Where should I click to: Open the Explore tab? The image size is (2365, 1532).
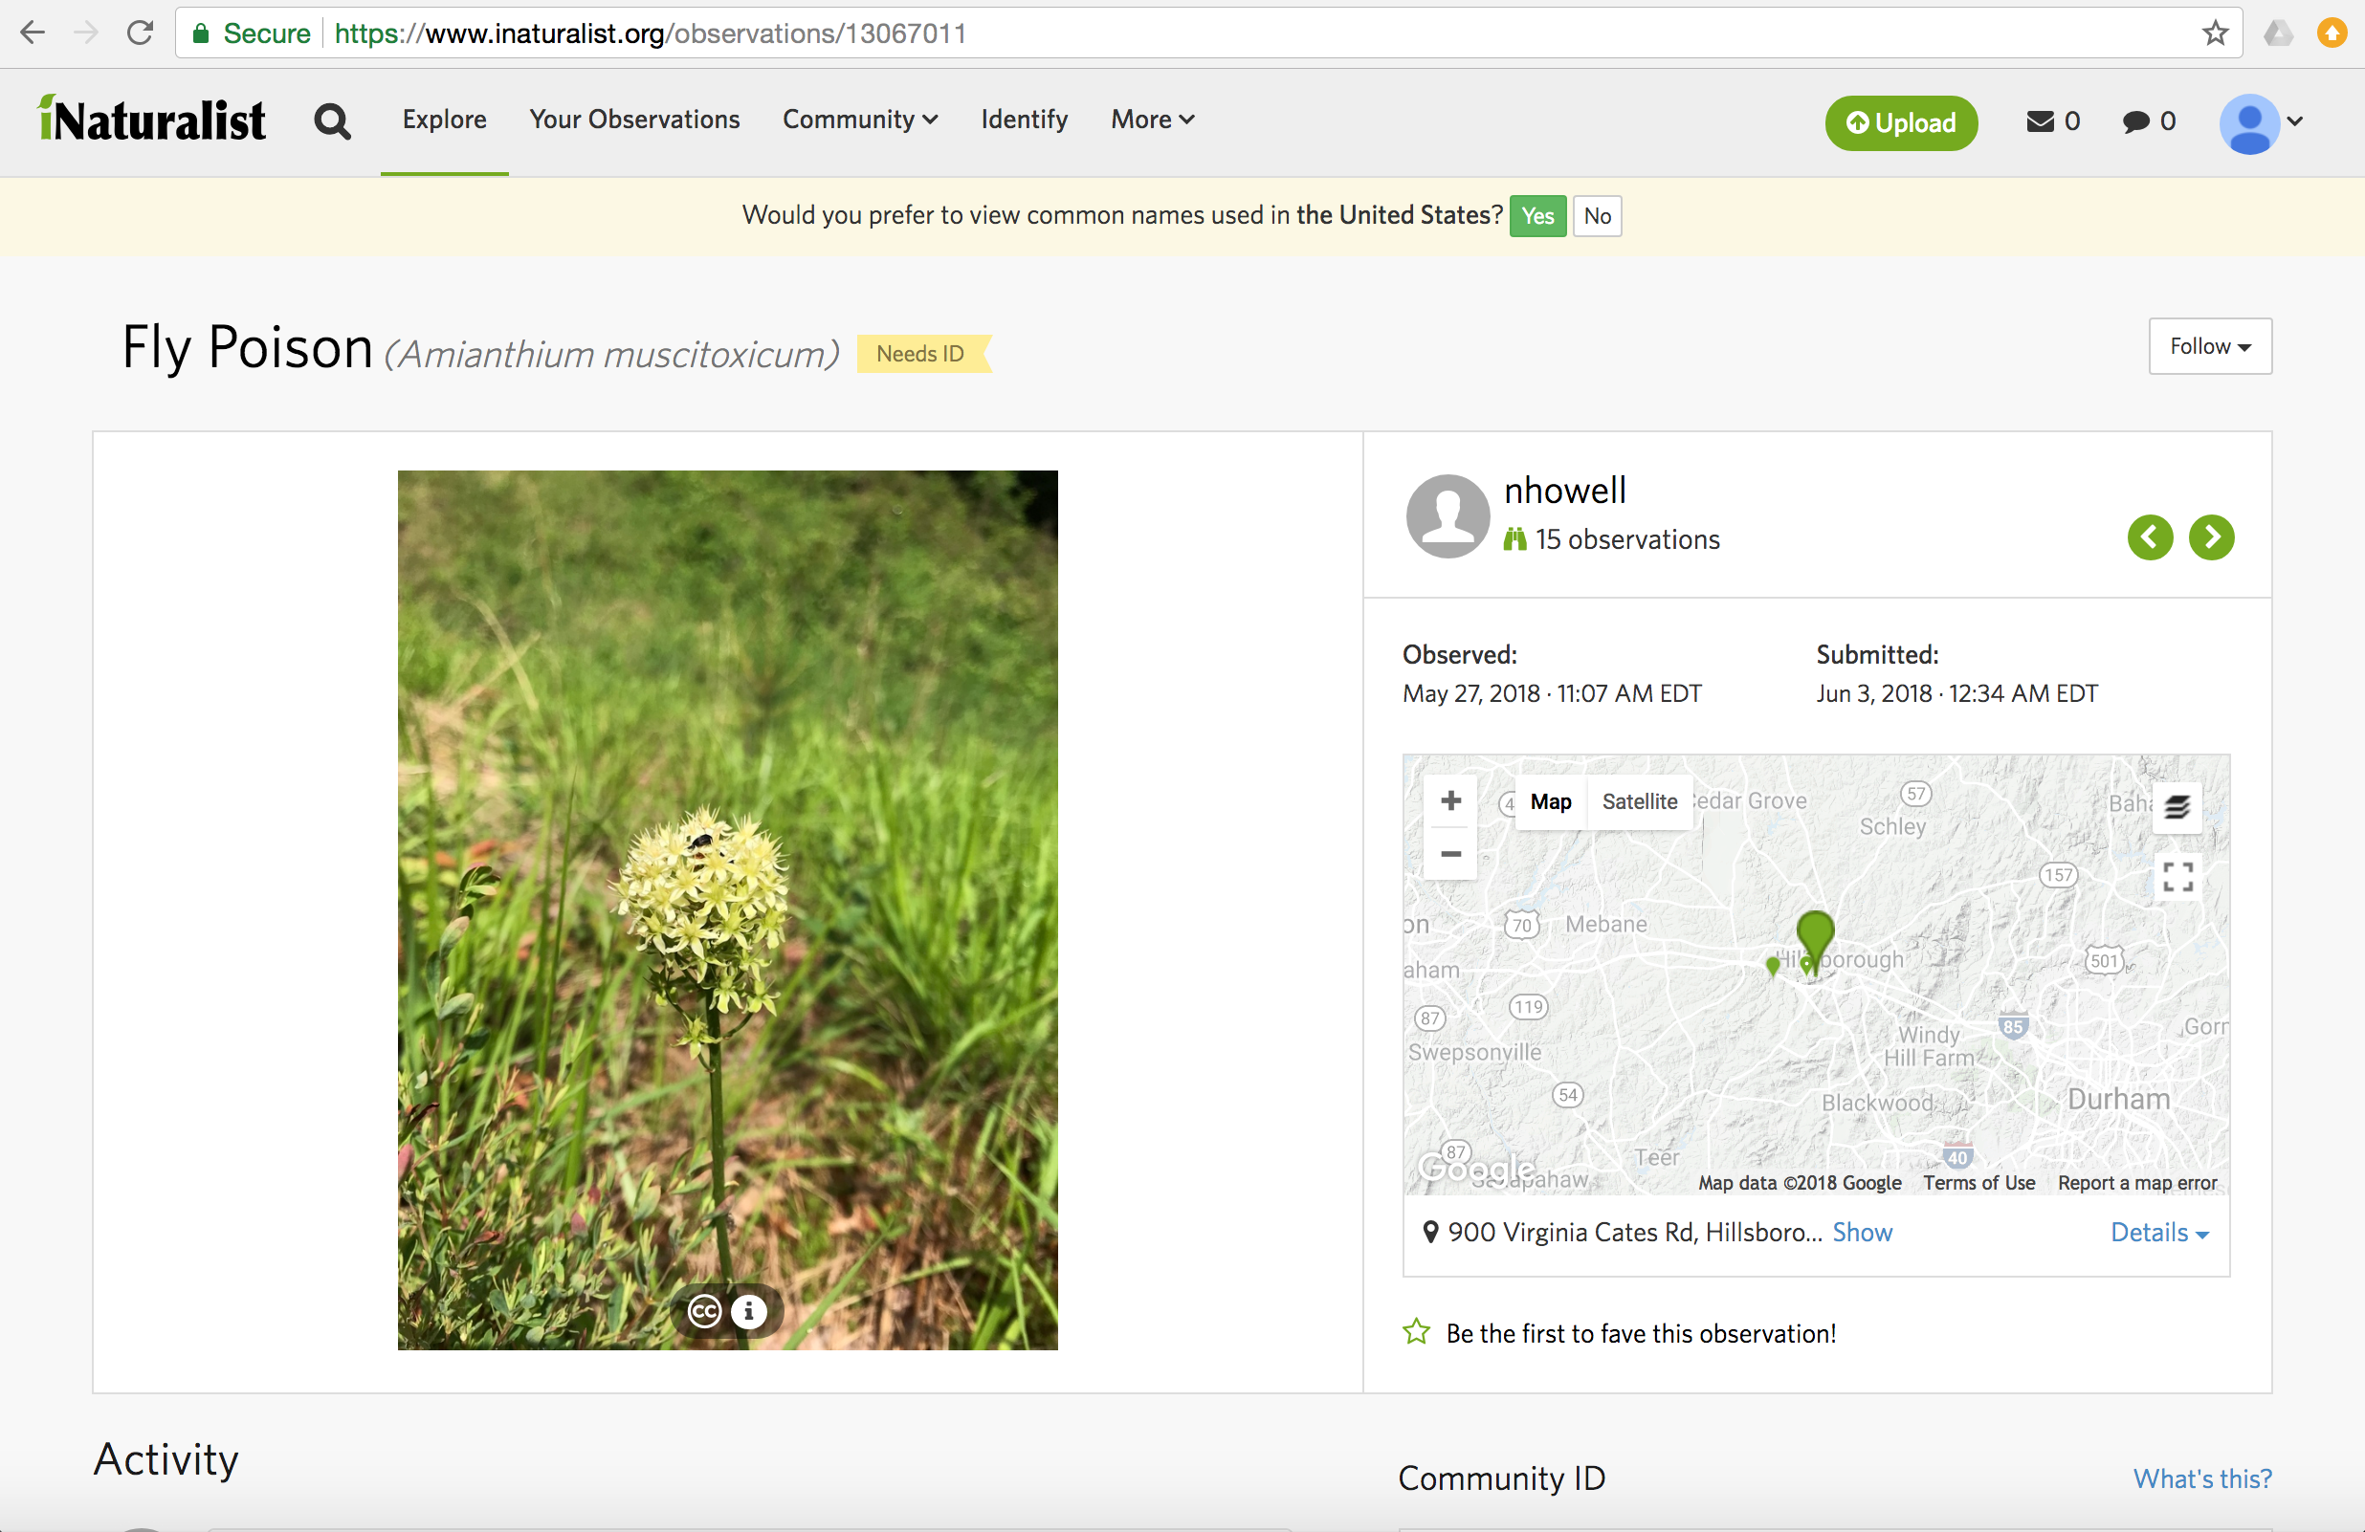[x=444, y=120]
